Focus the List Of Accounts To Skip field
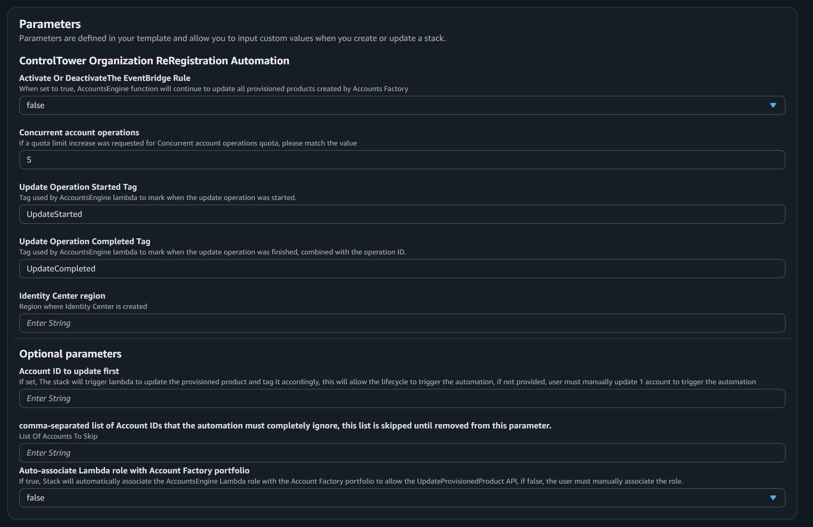The width and height of the screenshot is (813, 527). pos(402,453)
